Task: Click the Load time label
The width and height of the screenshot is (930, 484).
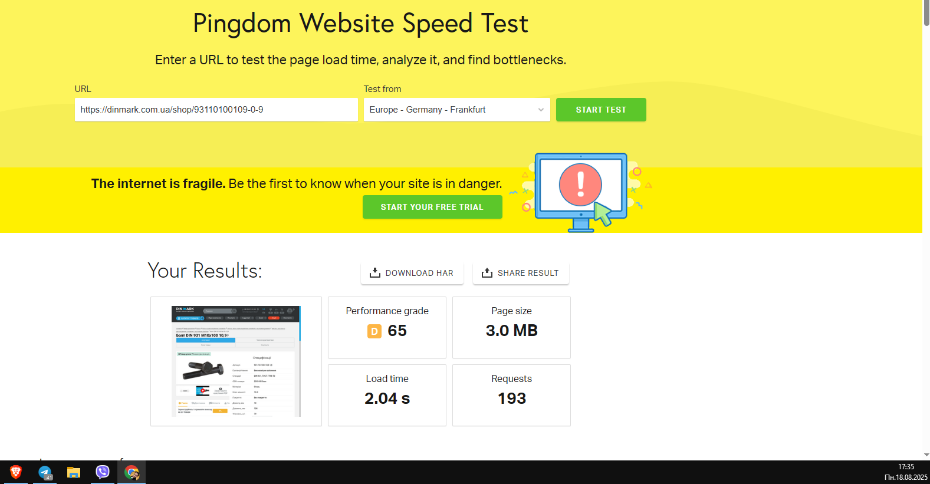Action: coord(387,378)
